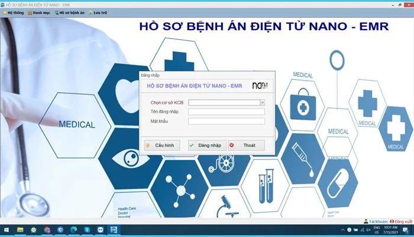Focus the Tên đăng nhập input field
This screenshot has height=237, width=414.
coord(227,112)
